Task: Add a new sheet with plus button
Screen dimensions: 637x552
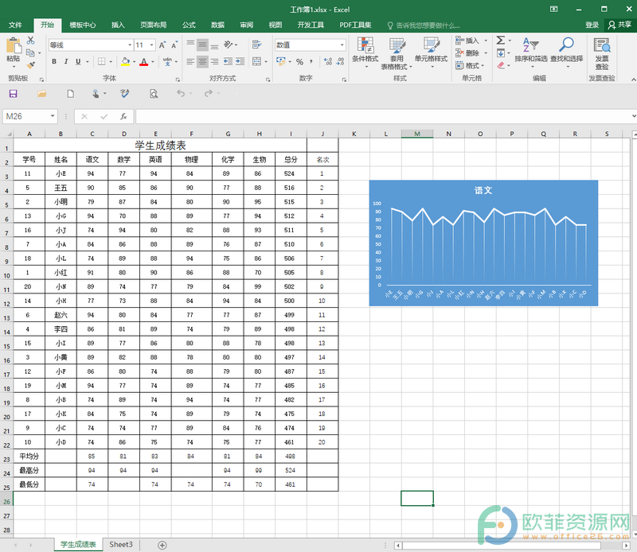Action: pos(162,545)
